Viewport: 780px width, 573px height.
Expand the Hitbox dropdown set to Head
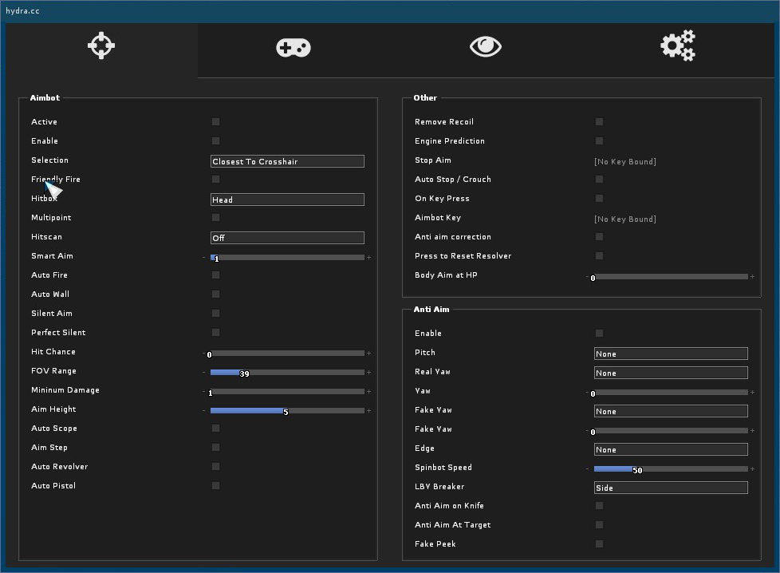pos(287,200)
